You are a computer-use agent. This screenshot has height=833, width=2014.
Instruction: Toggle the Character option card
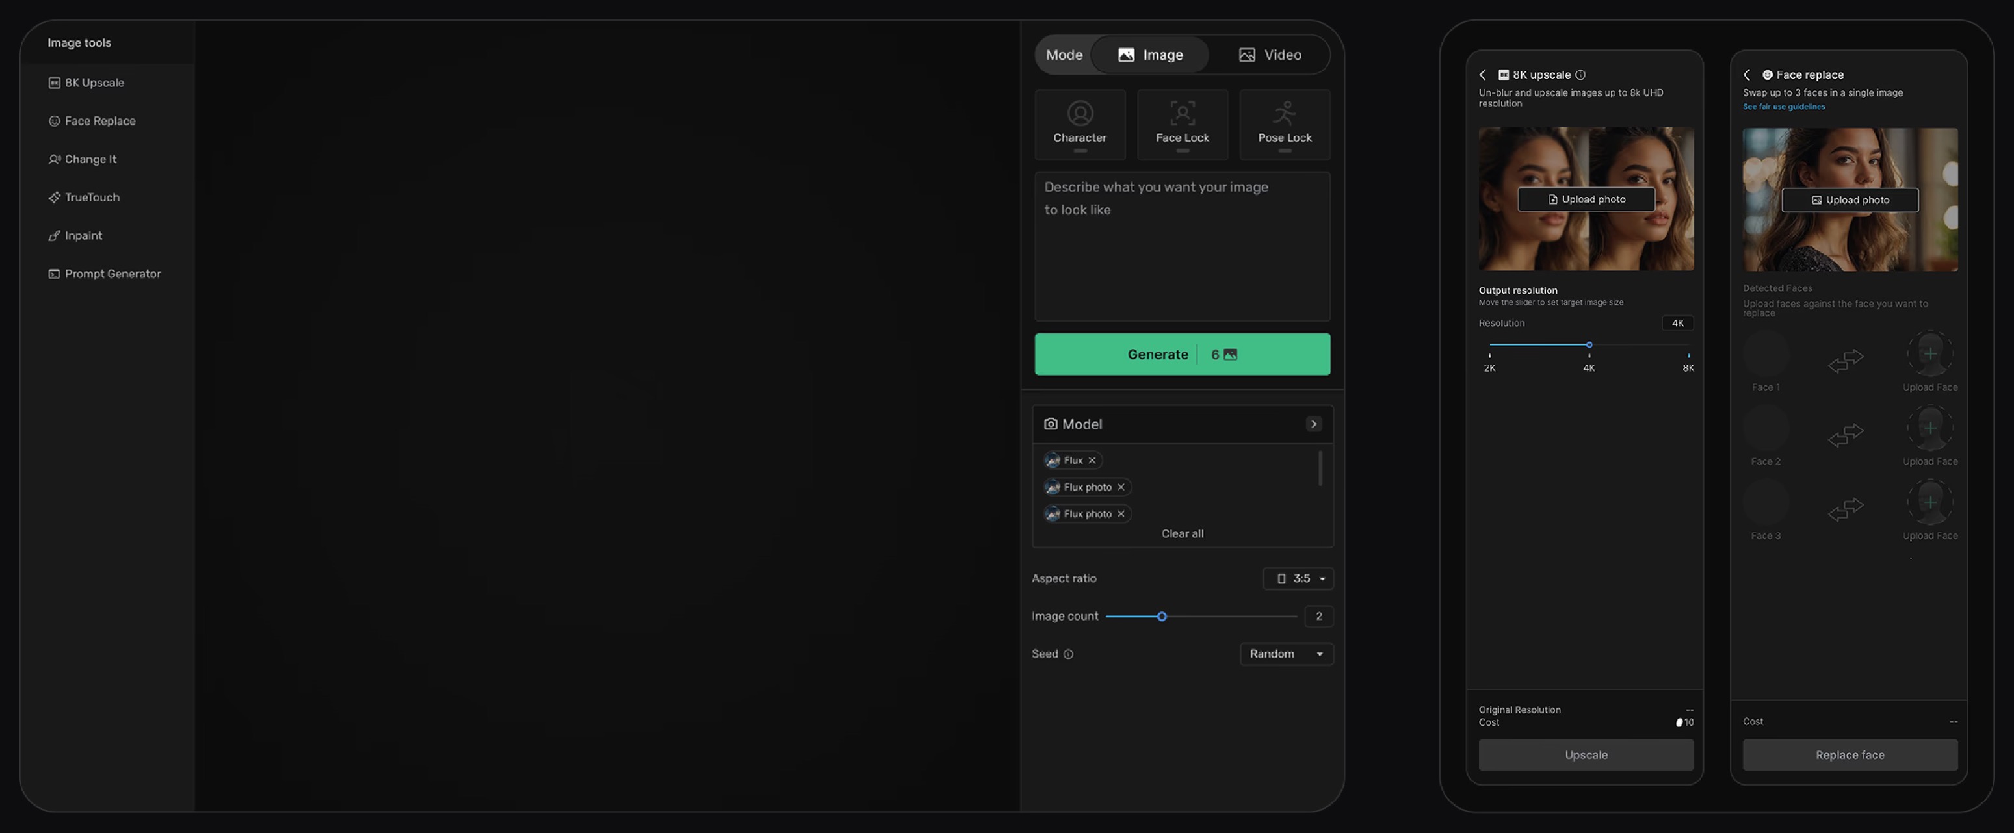[x=1080, y=125]
